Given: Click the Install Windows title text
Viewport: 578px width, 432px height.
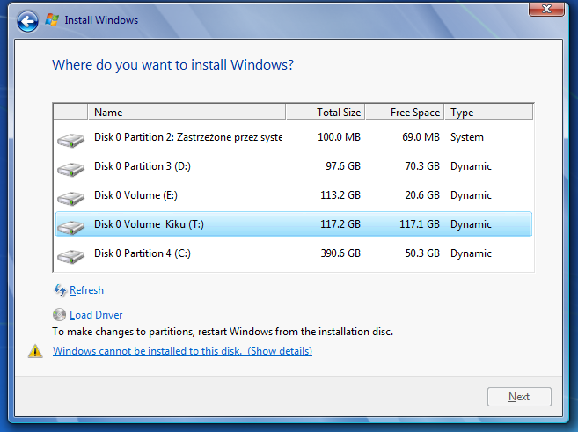Looking at the screenshot, I should 101,20.
